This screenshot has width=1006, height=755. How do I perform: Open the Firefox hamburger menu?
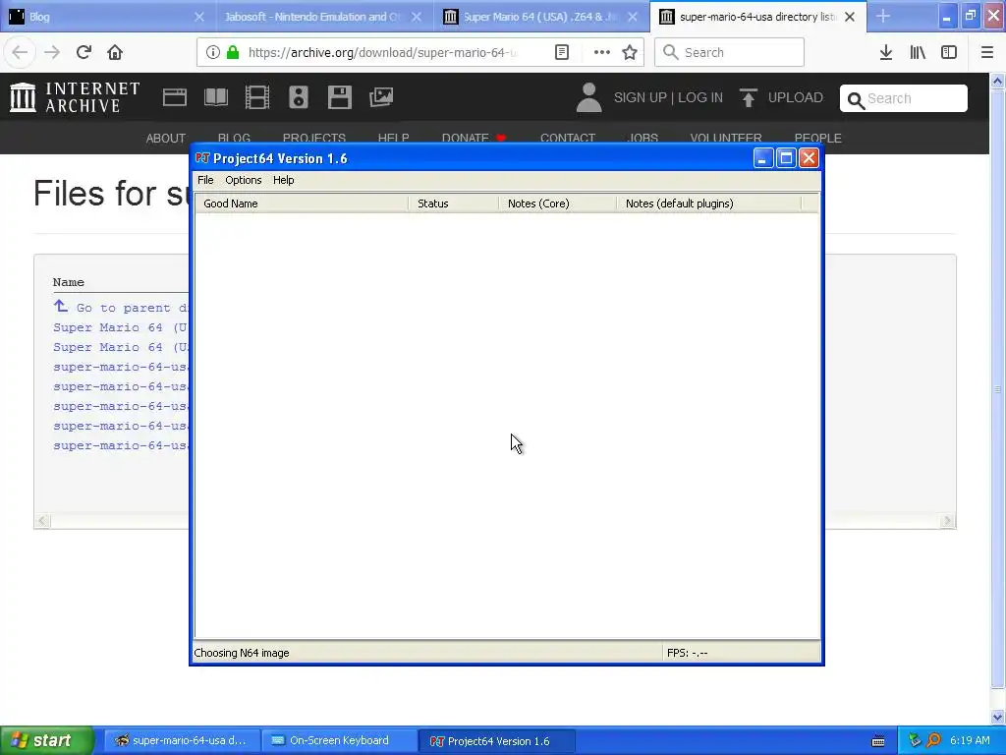pyautogui.click(x=987, y=52)
